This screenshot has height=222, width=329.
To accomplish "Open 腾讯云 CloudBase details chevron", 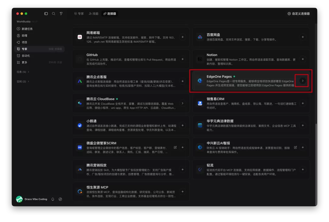I will 182,103.
